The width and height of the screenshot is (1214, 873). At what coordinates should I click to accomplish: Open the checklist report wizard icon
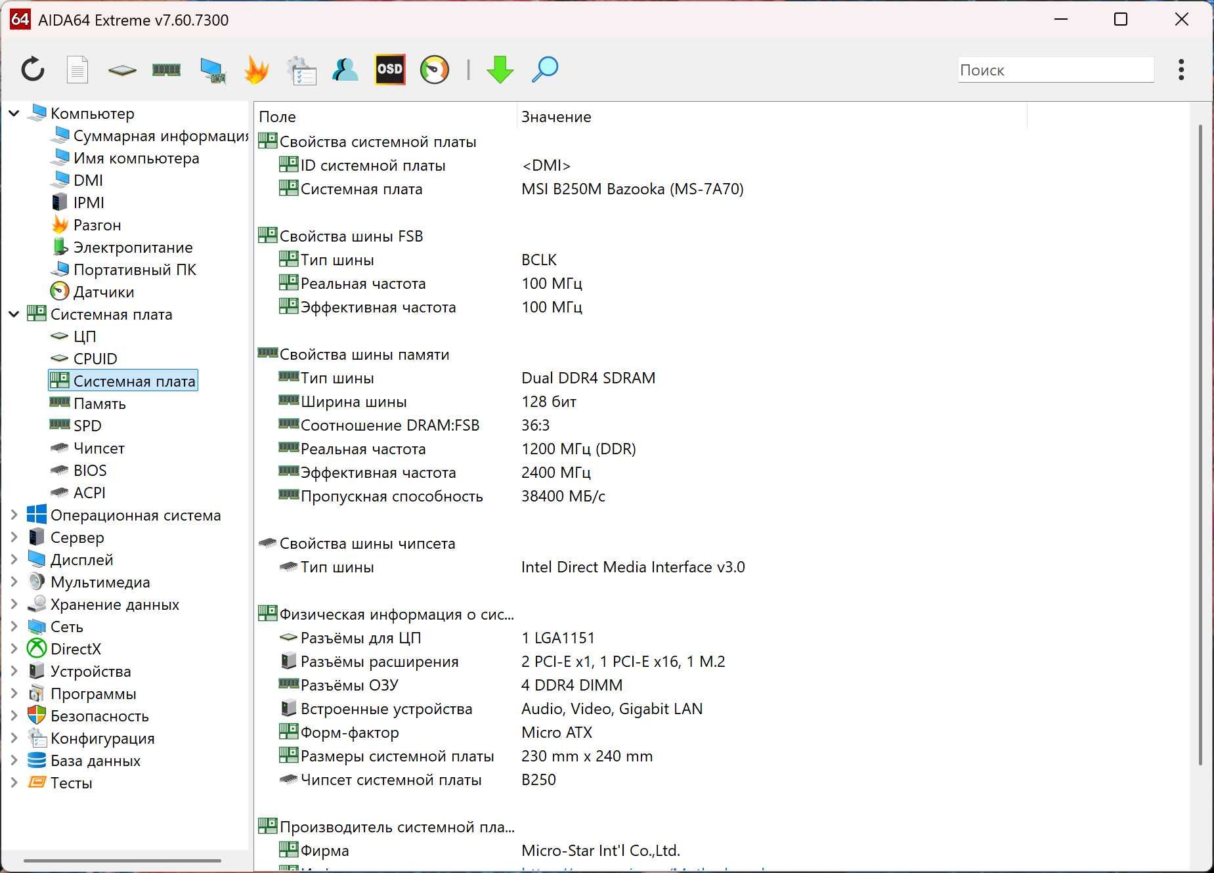pyautogui.click(x=301, y=70)
